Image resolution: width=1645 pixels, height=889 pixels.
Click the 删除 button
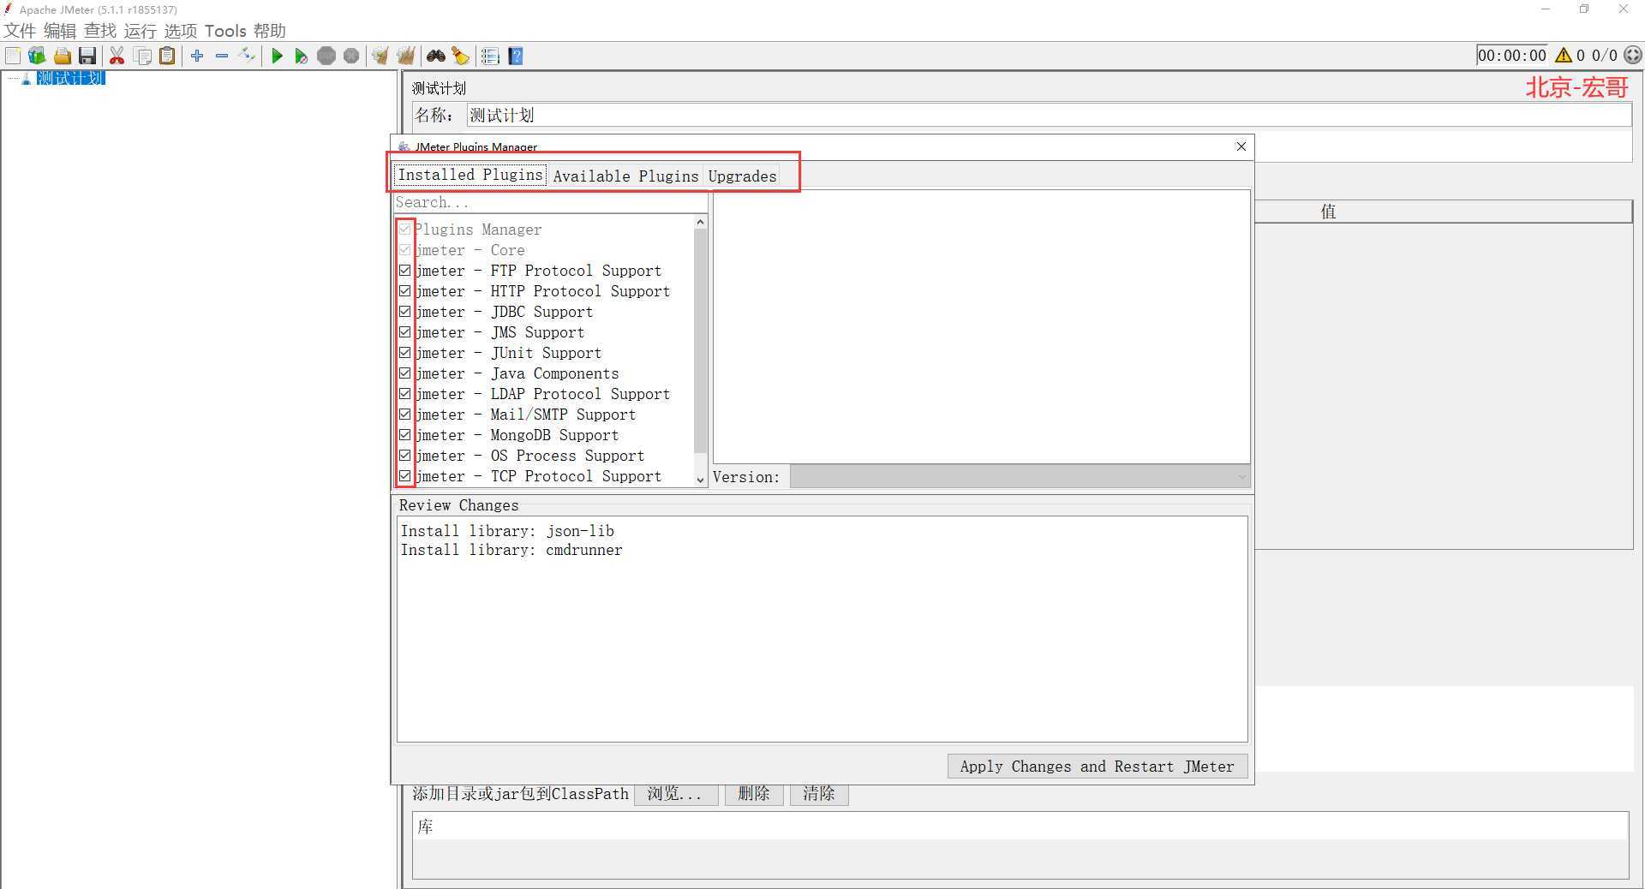[x=754, y=794]
